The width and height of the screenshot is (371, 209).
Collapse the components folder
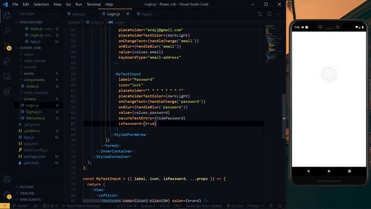tap(34, 80)
